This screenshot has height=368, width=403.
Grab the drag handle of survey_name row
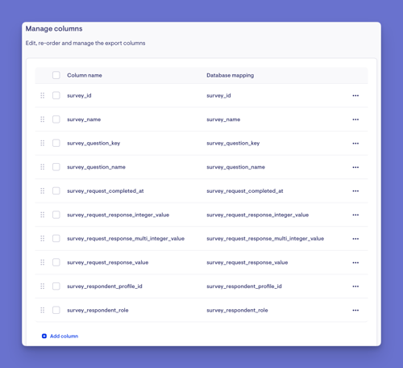point(43,119)
